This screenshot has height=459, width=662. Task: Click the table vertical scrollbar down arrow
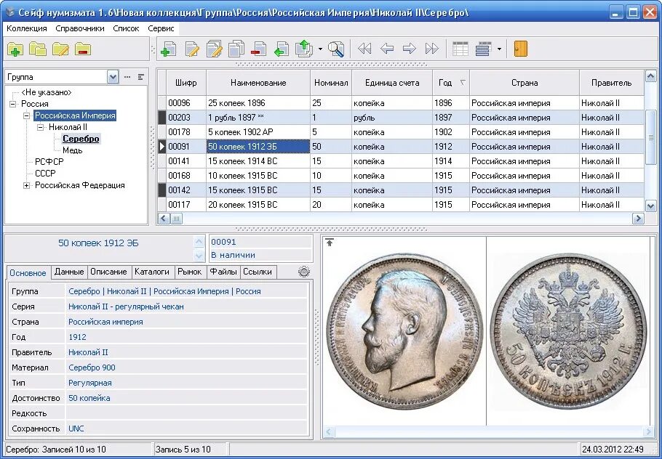point(650,206)
